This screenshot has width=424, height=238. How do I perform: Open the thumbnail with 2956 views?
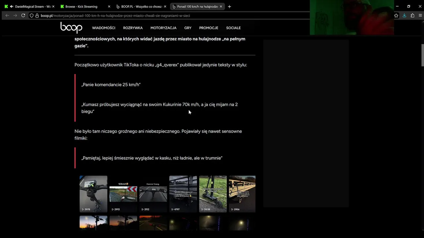click(x=242, y=194)
